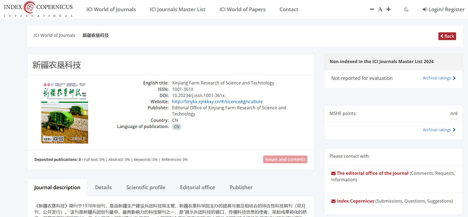The width and height of the screenshot is (468, 217).
Task: Go back using the red Back button
Action: [447, 36]
